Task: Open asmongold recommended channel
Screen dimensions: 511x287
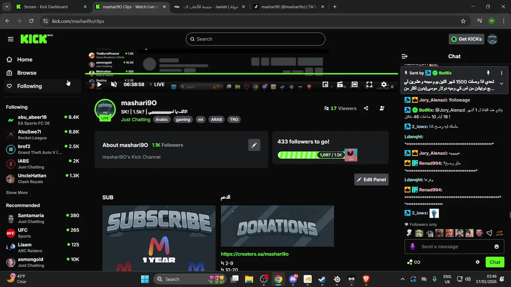Action: coord(43,262)
